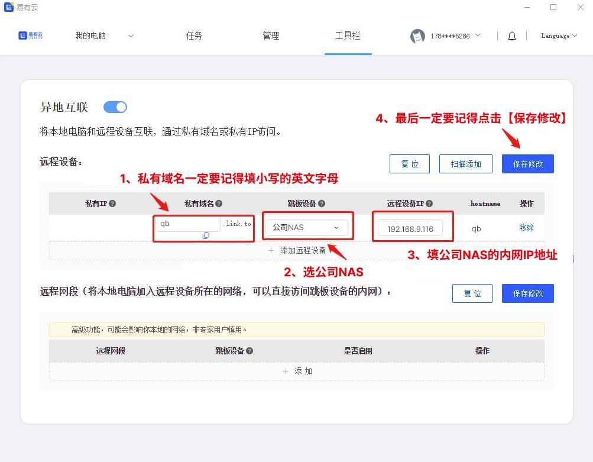Toggle the 异地互联 switch off
This screenshot has height=462, width=593.
tap(115, 107)
